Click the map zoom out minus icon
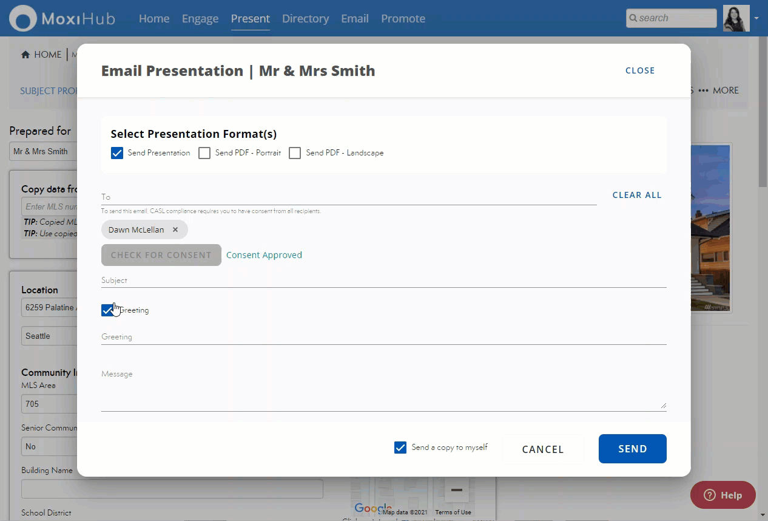The image size is (768, 521). 456,489
